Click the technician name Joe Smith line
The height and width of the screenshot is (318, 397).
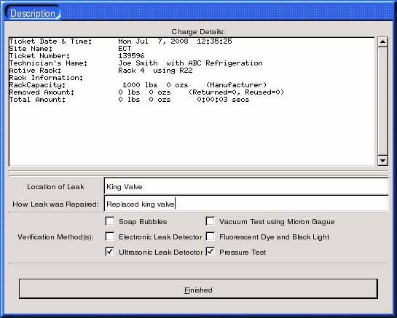click(135, 63)
